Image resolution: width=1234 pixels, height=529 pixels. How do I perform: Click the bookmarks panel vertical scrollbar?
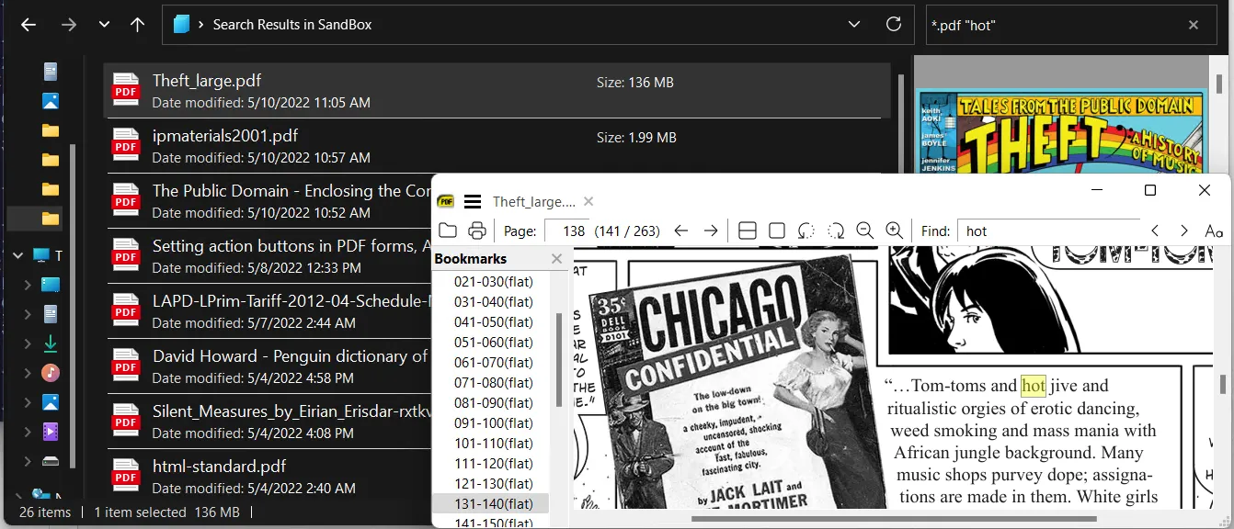(x=557, y=360)
